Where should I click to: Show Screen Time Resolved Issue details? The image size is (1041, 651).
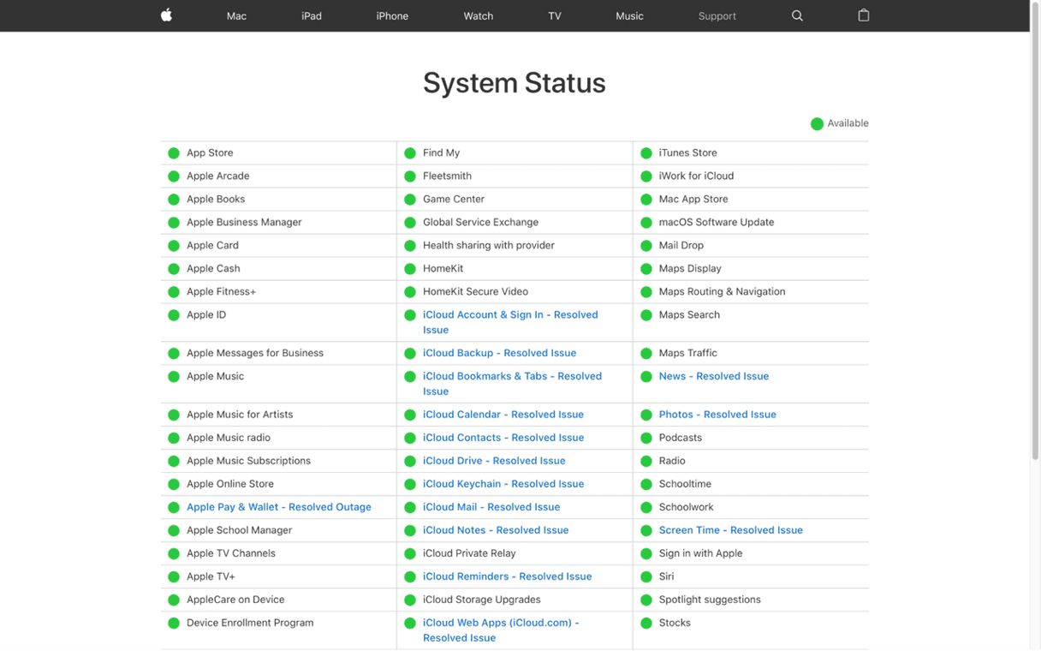[x=730, y=530]
